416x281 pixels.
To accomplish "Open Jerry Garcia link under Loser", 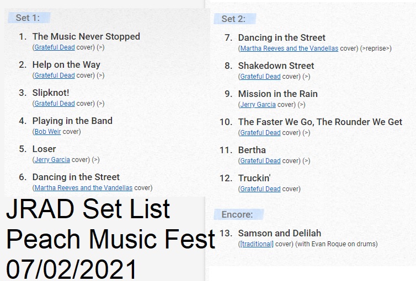I will pos(52,160).
